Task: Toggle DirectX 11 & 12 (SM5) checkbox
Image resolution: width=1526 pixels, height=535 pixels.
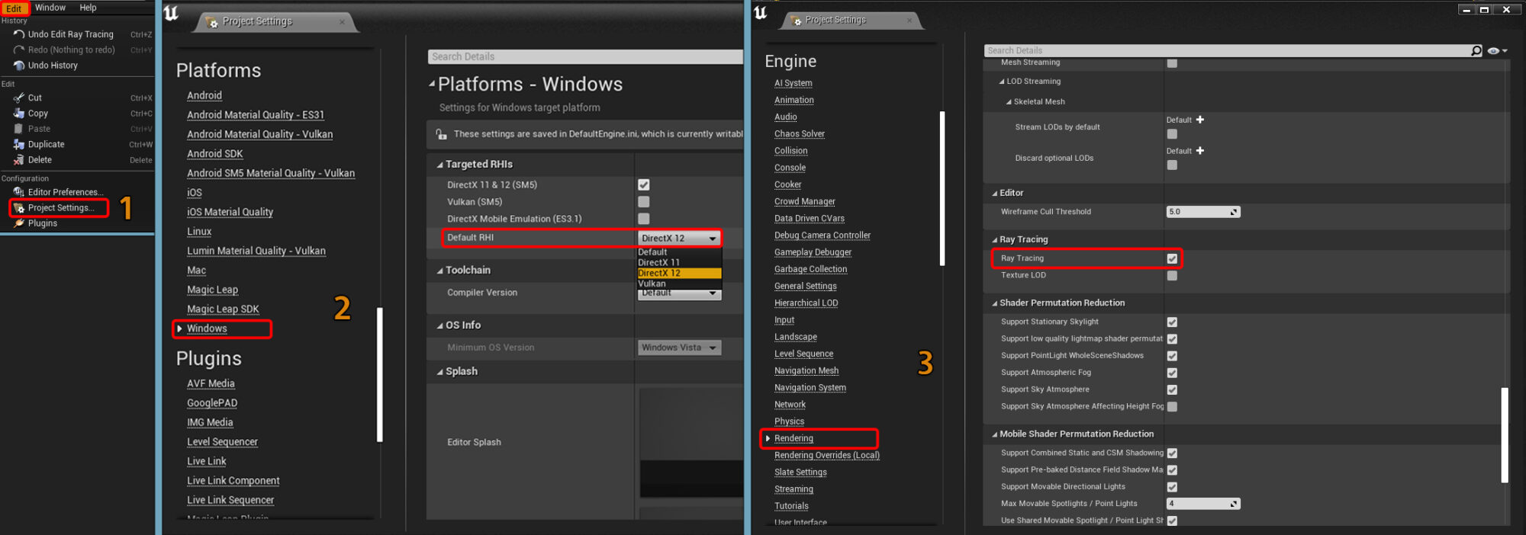Action: point(644,185)
